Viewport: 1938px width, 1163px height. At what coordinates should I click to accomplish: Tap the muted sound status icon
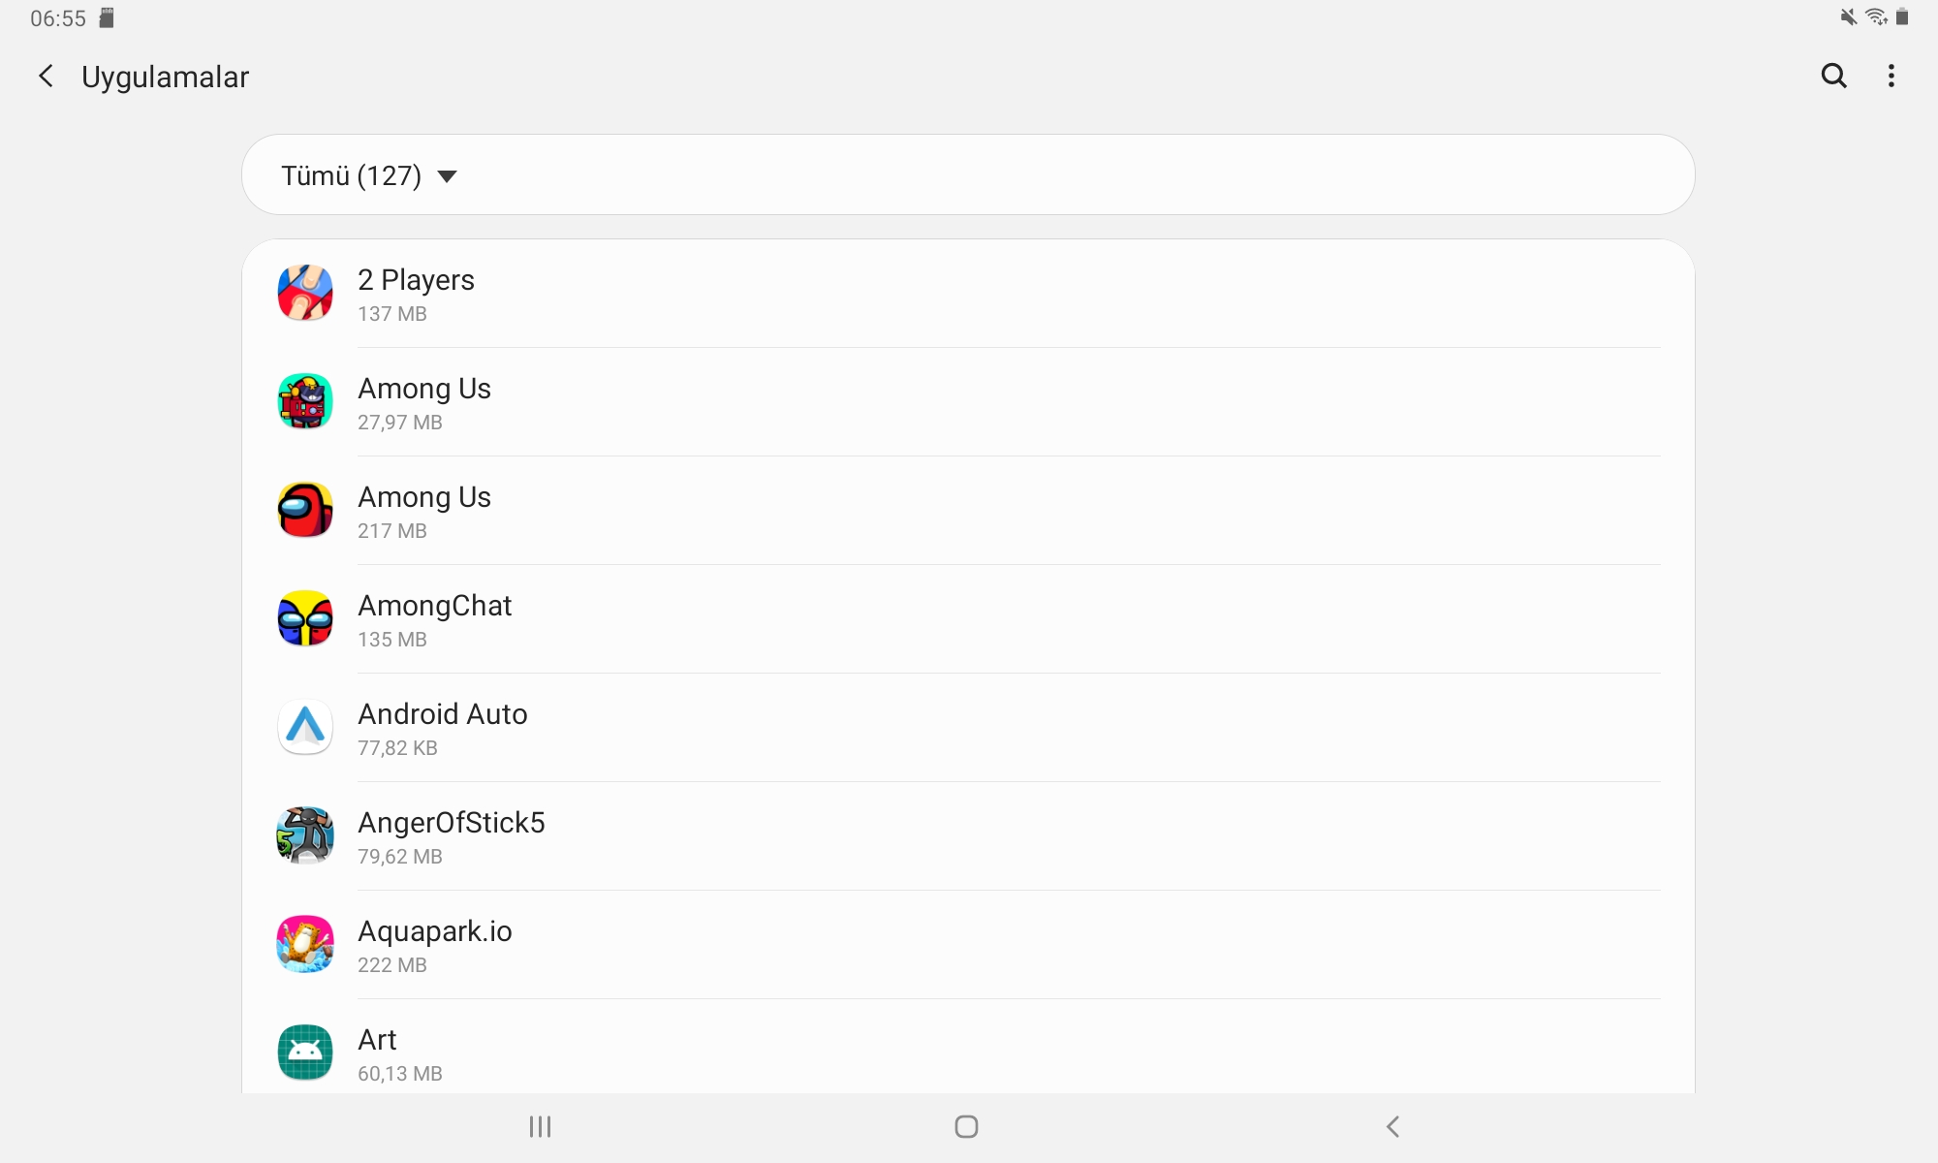pyautogui.click(x=1849, y=16)
